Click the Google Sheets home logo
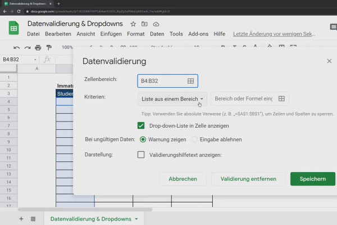 coord(13,28)
